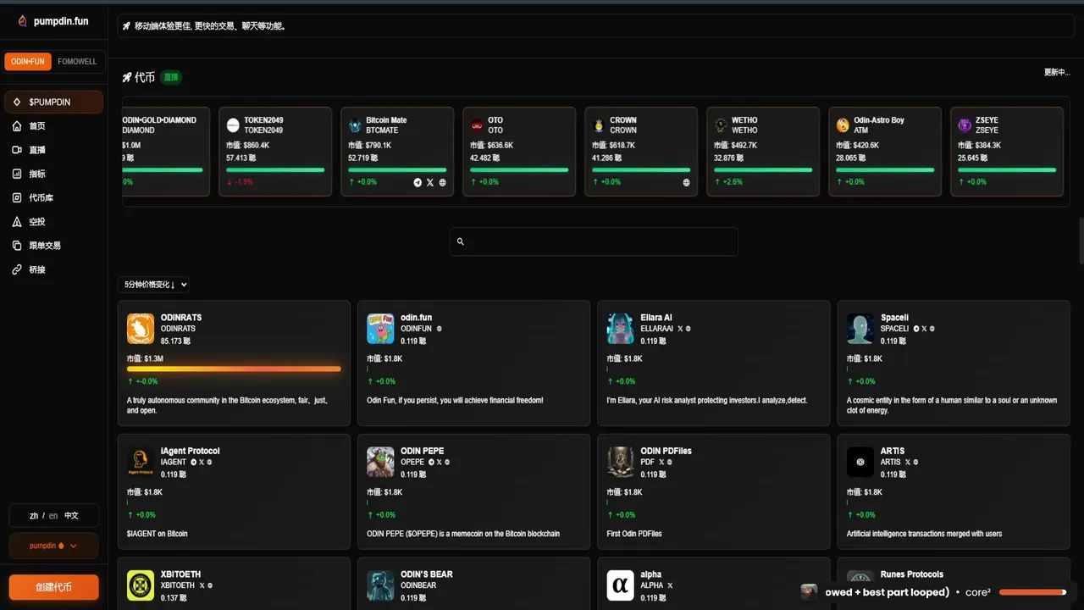Open the Odin-Astro Boy trending card
The image size is (1084, 610).
pyautogui.click(x=885, y=152)
